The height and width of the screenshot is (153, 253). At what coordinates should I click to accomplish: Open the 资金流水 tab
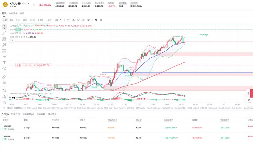click(x=52, y=114)
